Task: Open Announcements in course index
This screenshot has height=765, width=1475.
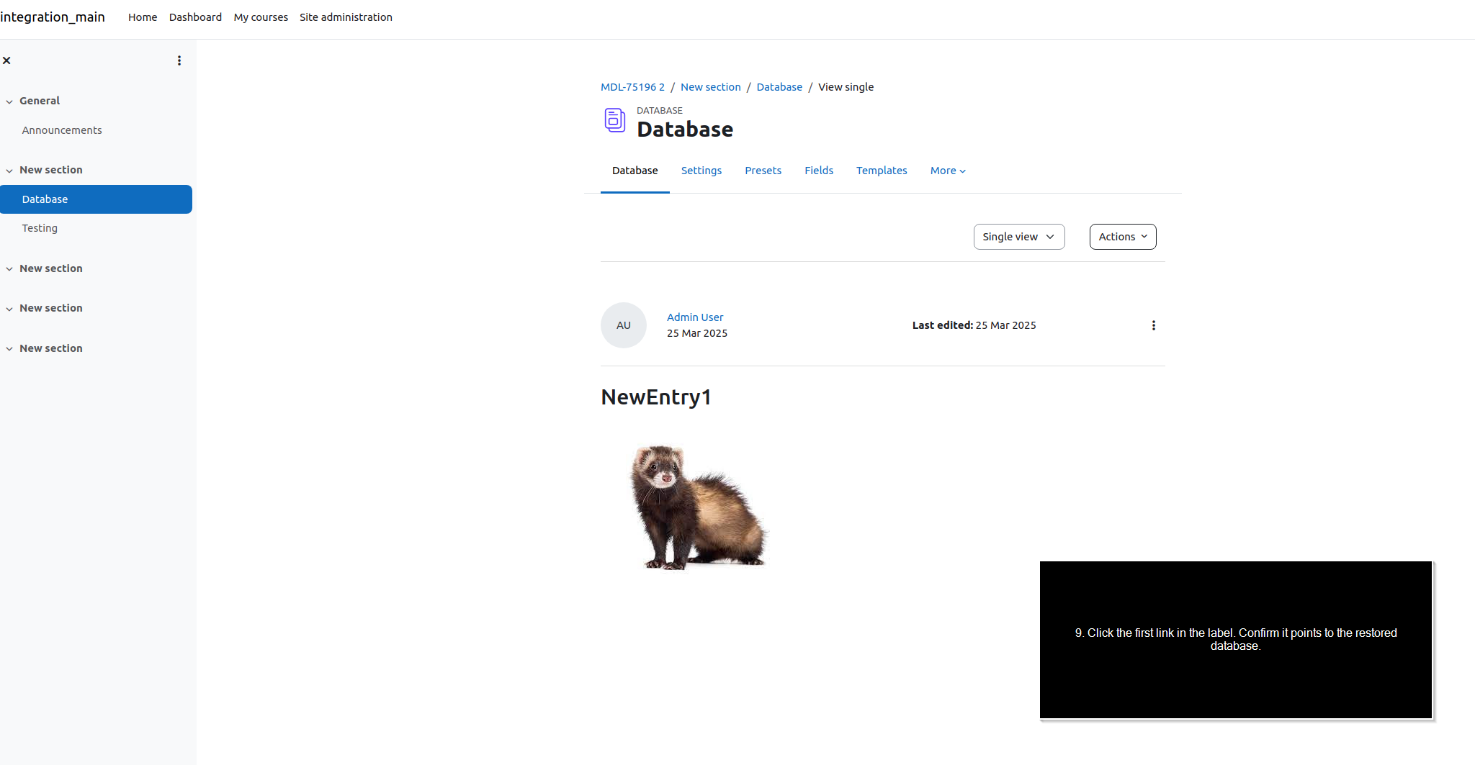Action: point(62,130)
